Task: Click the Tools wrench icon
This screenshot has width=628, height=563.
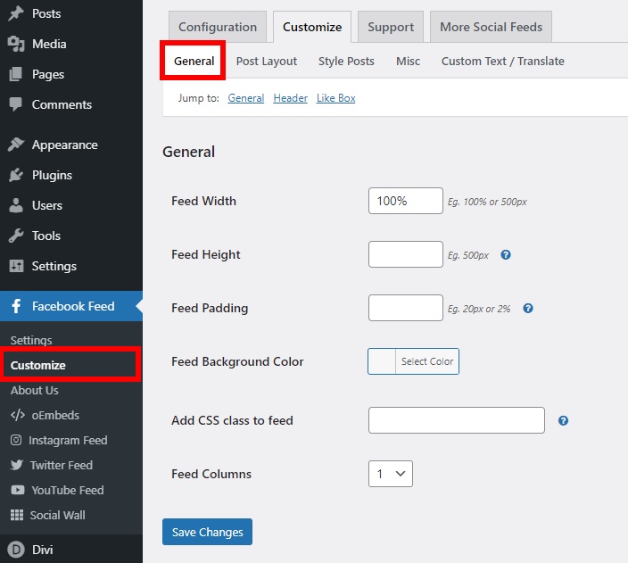Action: 16,236
